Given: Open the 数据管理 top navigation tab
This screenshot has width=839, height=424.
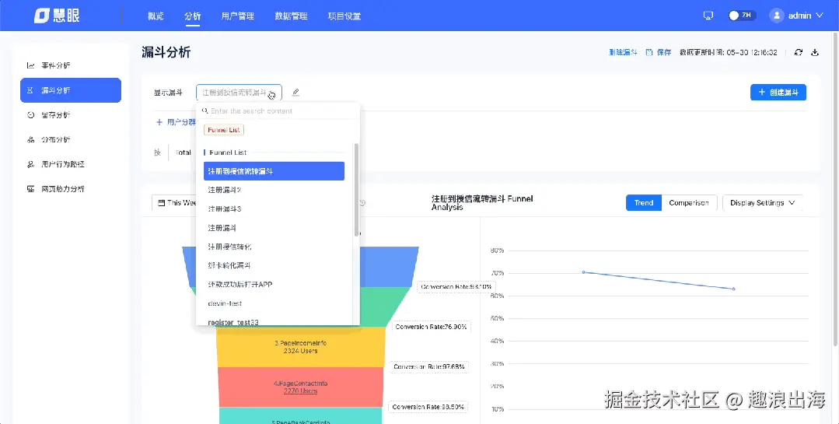Looking at the screenshot, I should [x=291, y=16].
